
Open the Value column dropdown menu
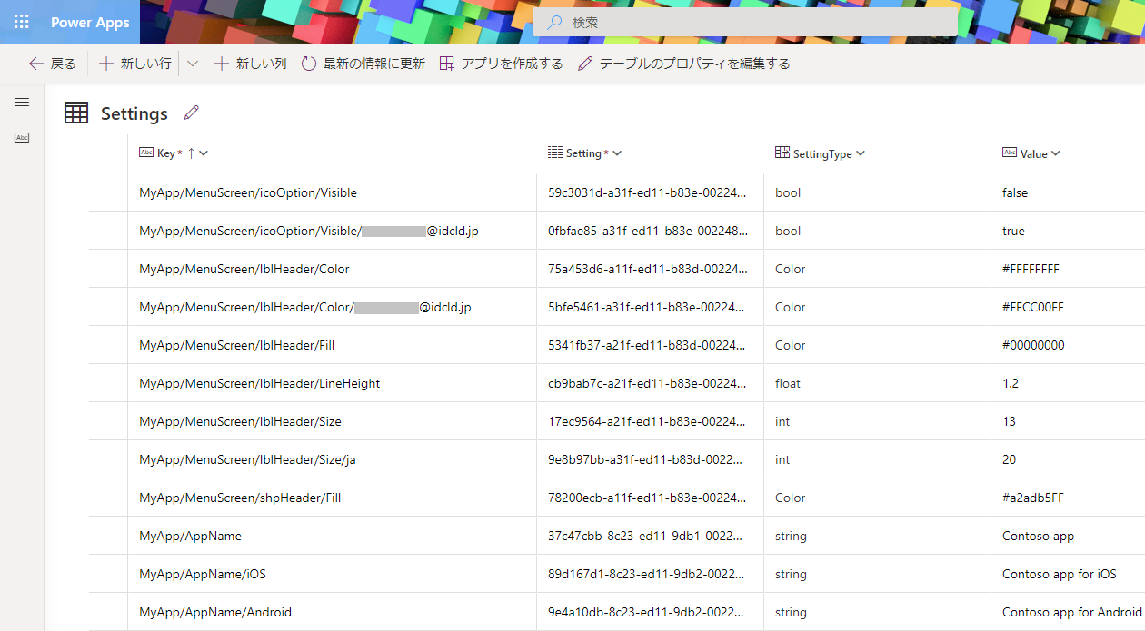pos(1054,153)
